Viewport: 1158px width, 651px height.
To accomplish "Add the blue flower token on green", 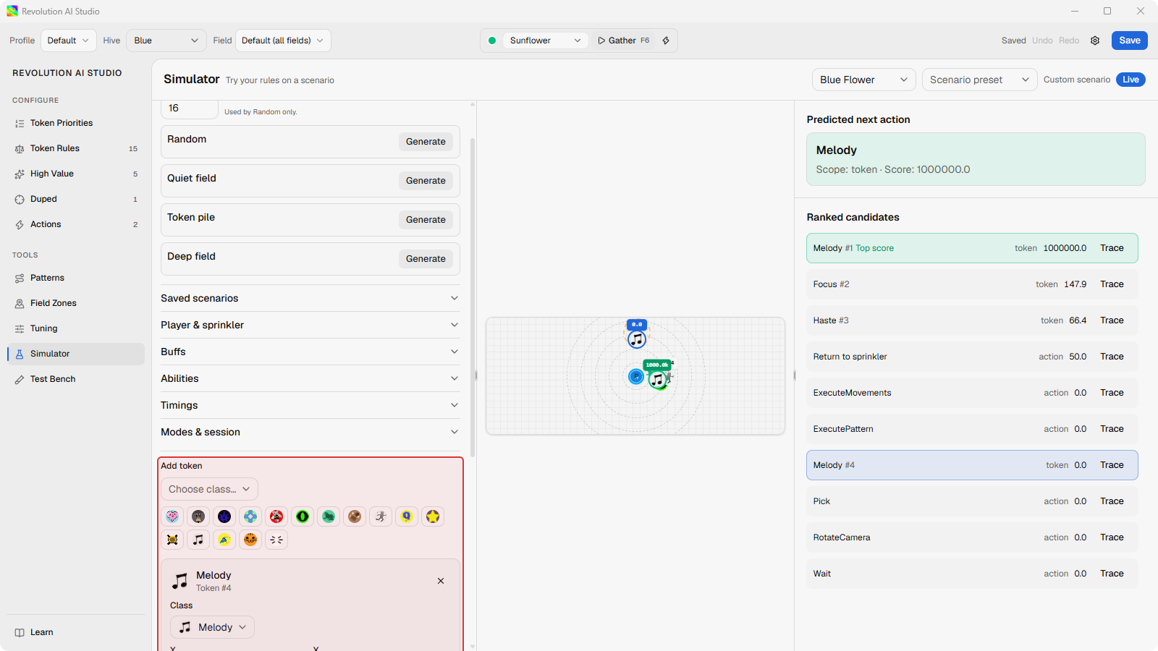I will click(250, 516).
